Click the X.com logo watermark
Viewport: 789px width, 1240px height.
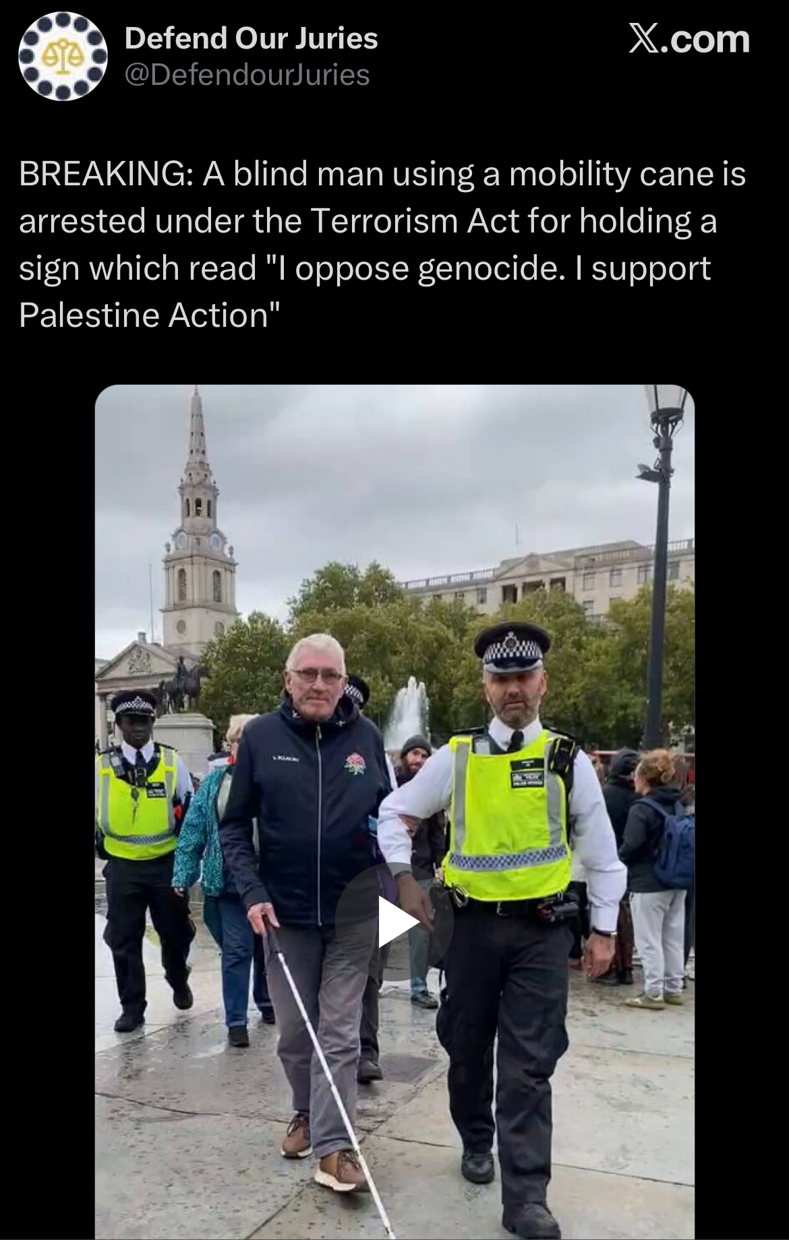click(689, 39)
